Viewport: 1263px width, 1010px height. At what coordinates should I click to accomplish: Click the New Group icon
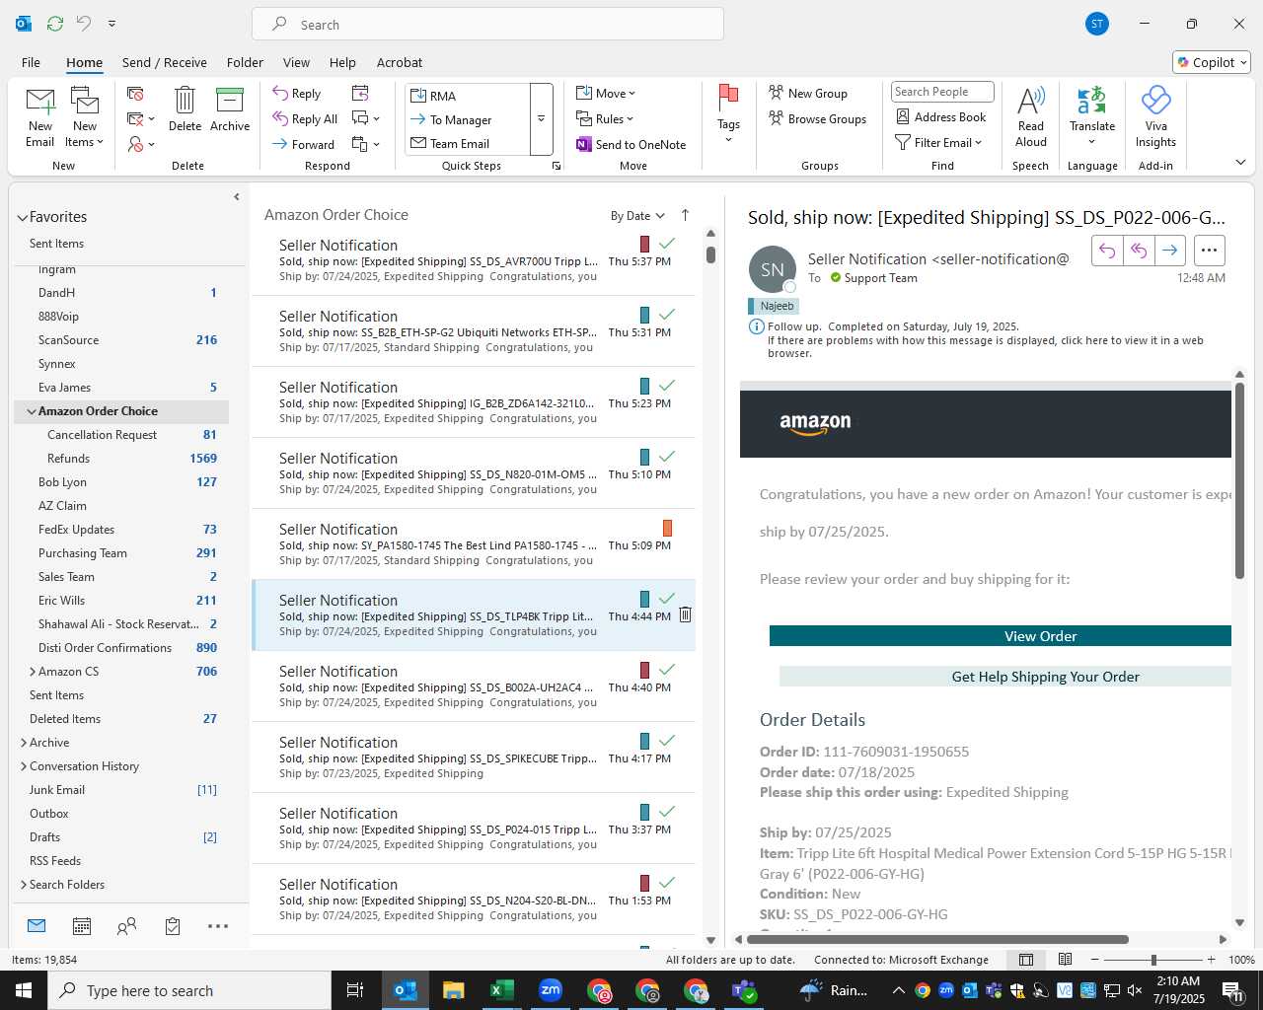point(777,93)
